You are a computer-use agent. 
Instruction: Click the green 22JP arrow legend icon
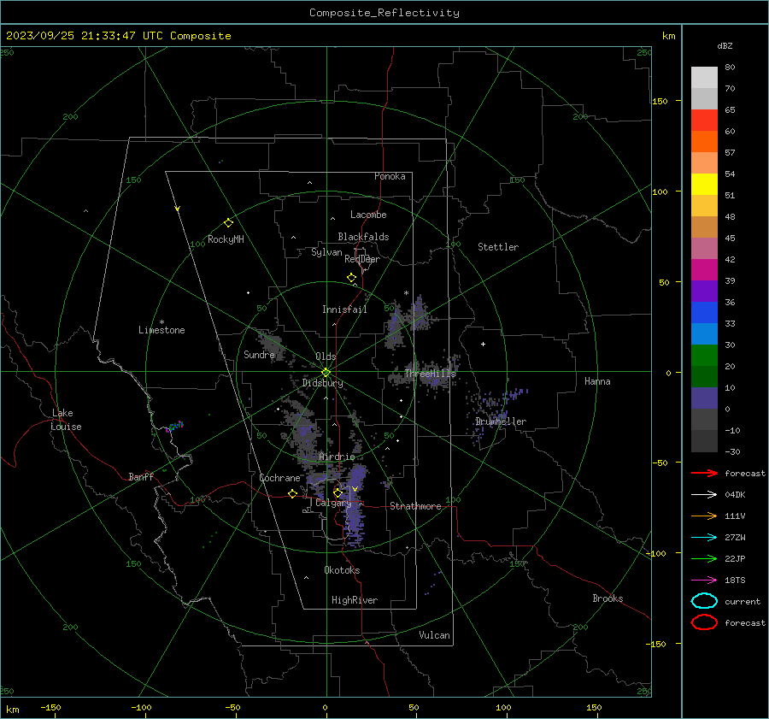704,558
